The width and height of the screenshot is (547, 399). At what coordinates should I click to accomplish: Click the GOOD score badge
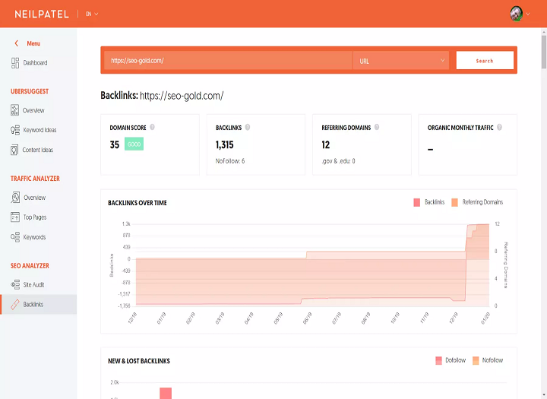134,144
